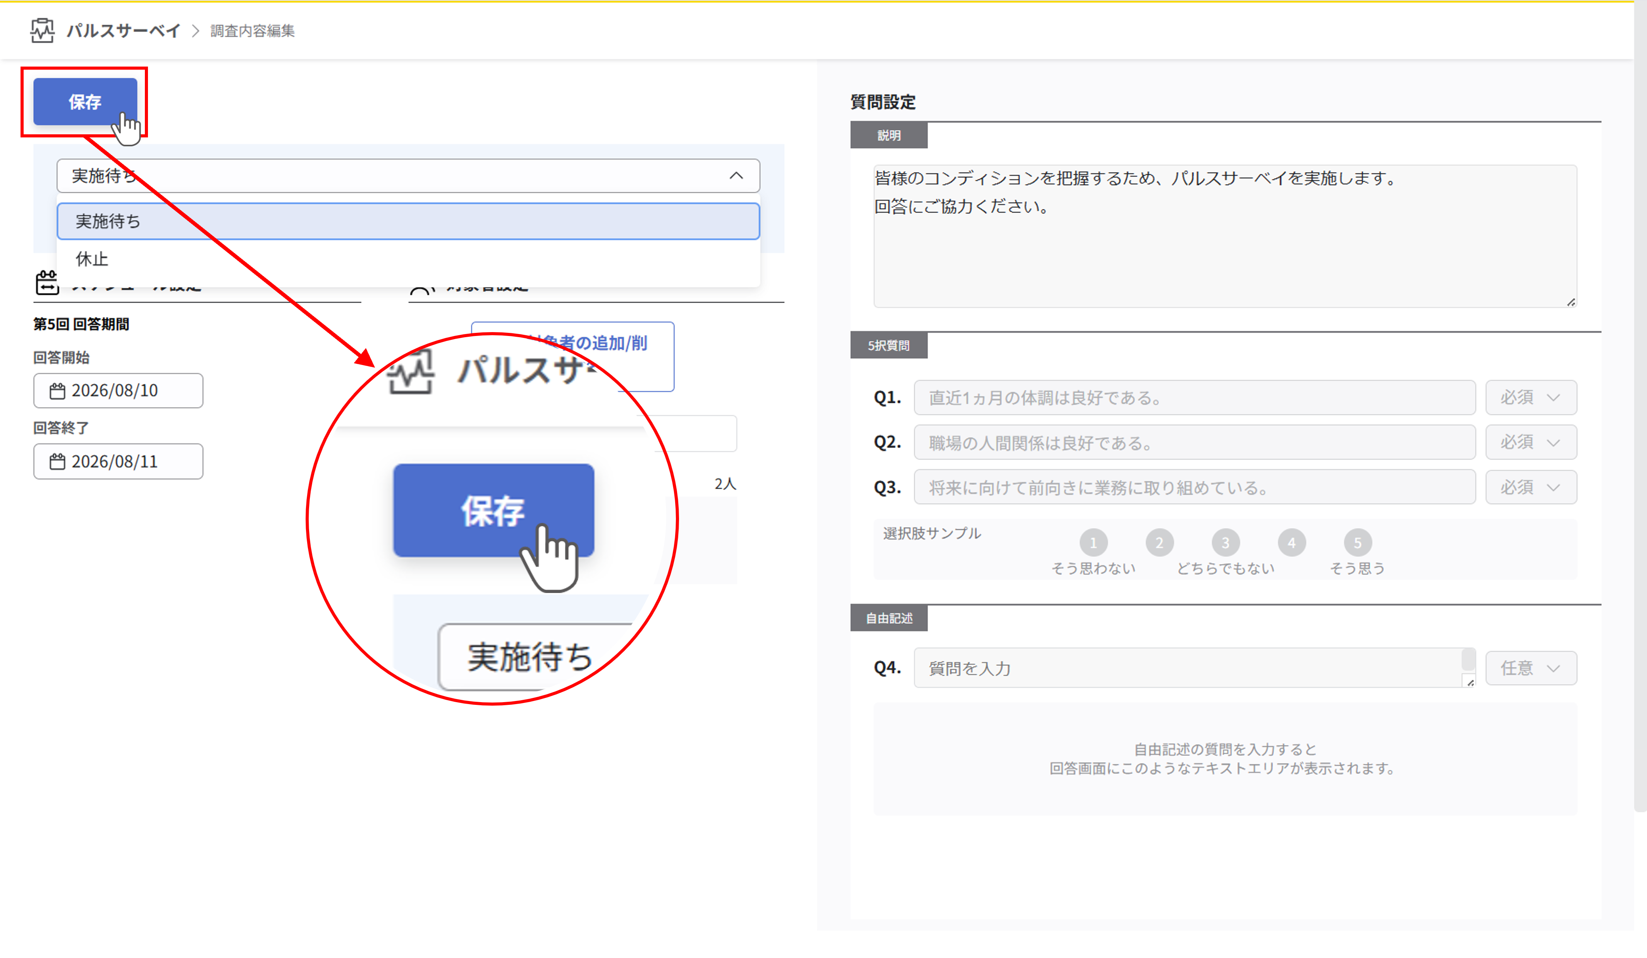Click the Q3 question field

click(x=1194, y=487)
